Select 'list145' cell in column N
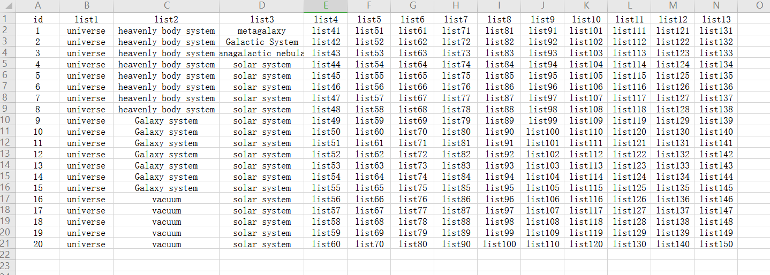The image size is (770, 275). (716, 188)
